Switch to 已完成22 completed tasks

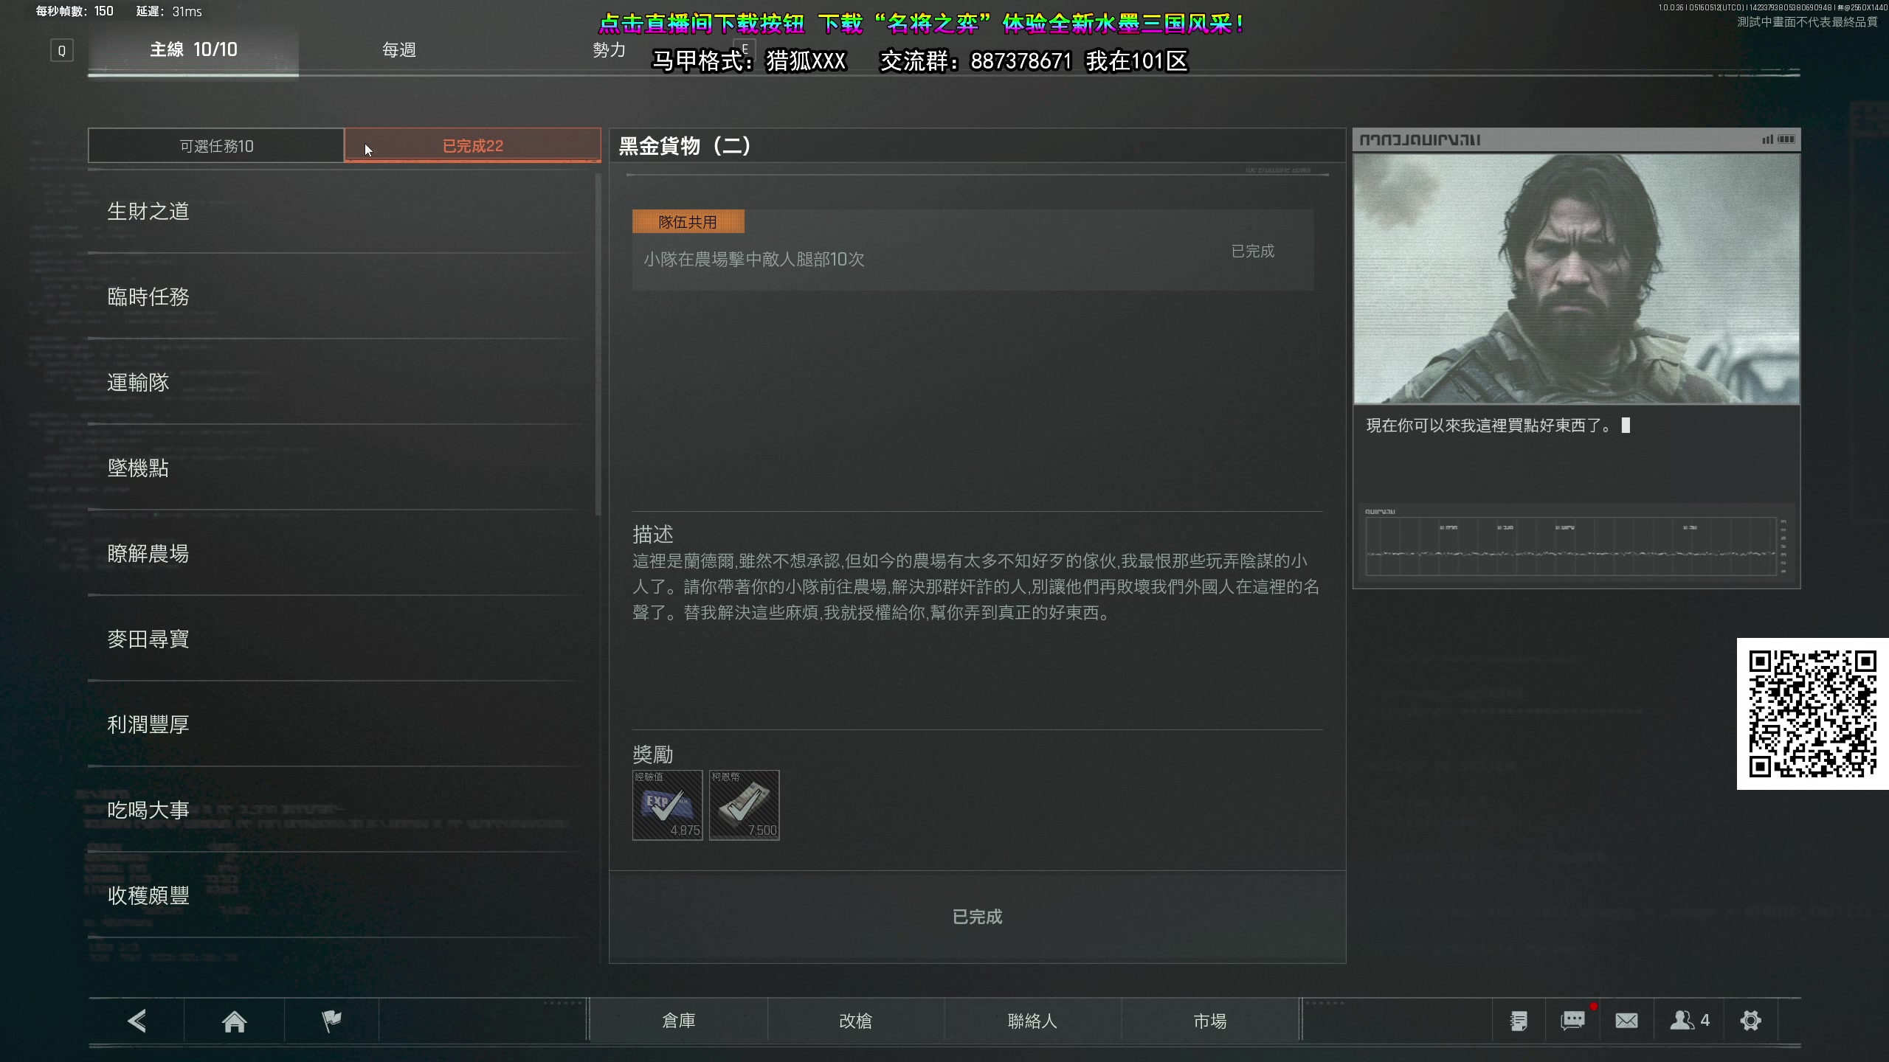(x=472, y=146)
